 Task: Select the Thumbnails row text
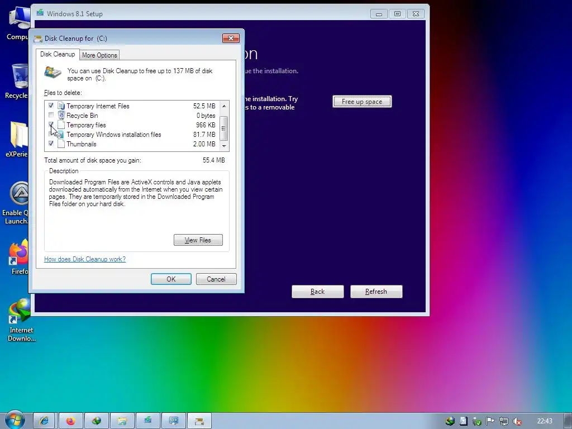[82, 144]
